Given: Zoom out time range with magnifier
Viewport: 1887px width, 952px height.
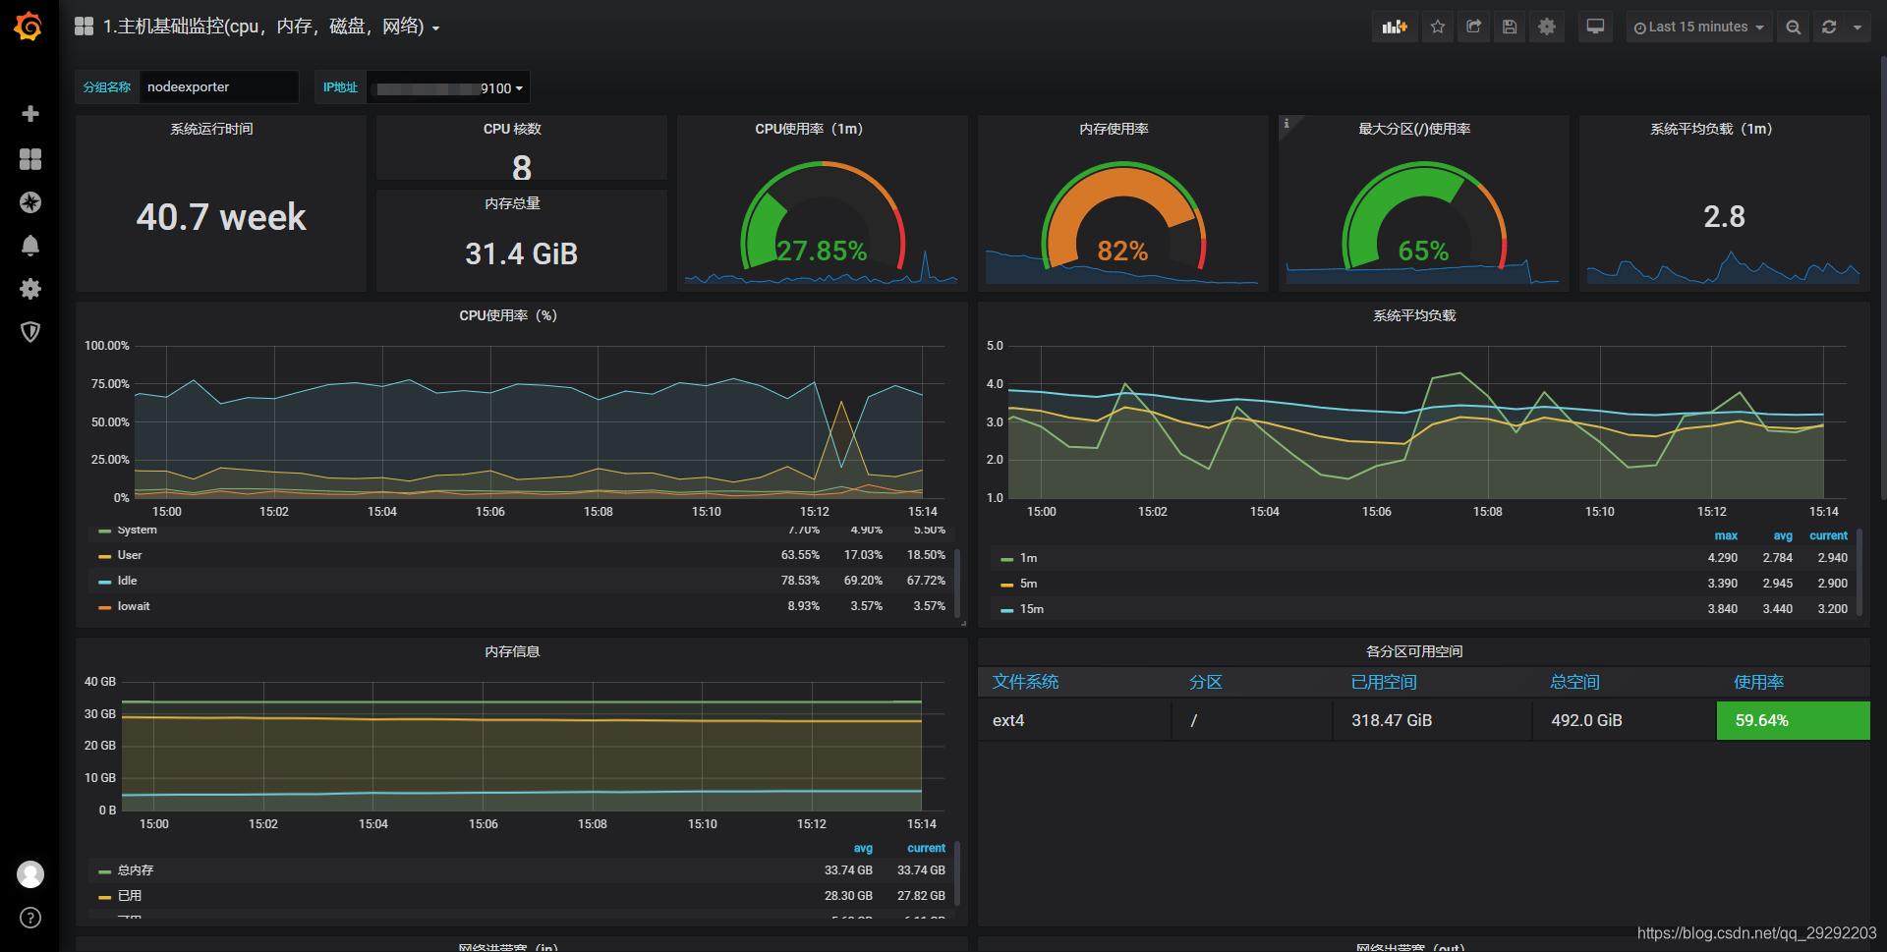Looking at the screenshot, I should click(1794, 28).
